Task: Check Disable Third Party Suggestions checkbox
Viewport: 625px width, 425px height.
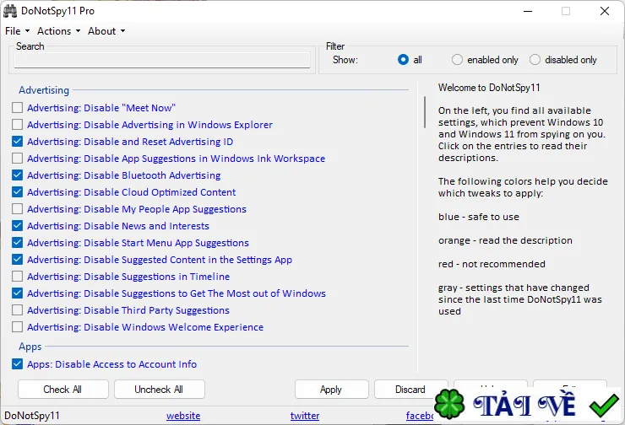Action: (17, 310)
